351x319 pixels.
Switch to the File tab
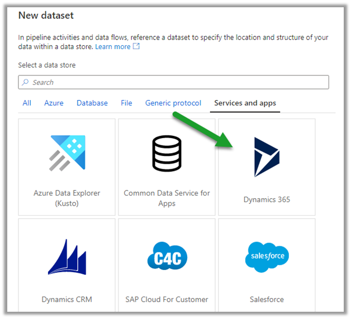click(x=126, y=103)
